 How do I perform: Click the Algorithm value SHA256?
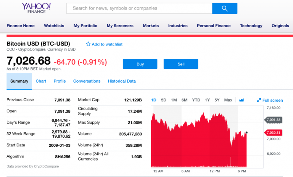click(x=63, y=157)
